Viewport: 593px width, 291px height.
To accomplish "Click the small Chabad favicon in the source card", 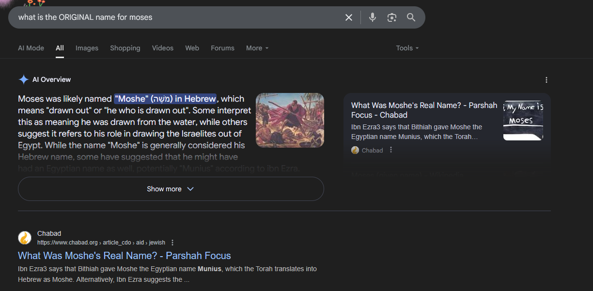I will (x=355, y=150).
